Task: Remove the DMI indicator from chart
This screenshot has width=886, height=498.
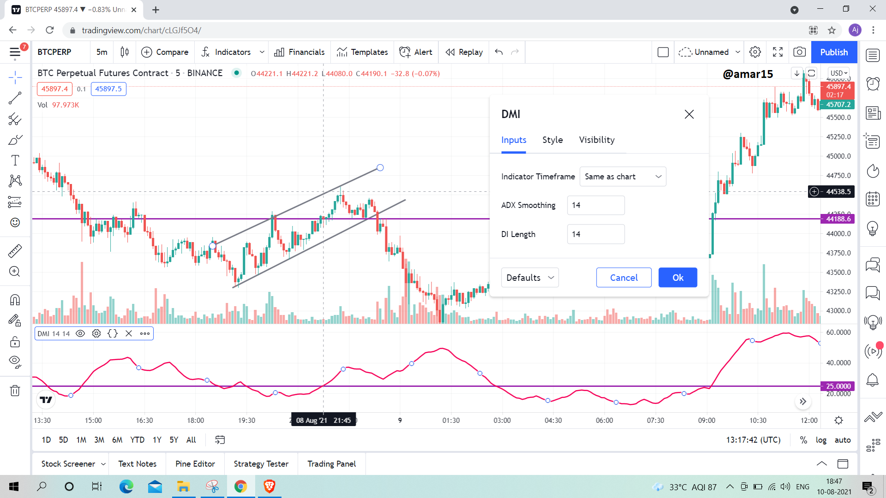Action: [x=129, y=333]
